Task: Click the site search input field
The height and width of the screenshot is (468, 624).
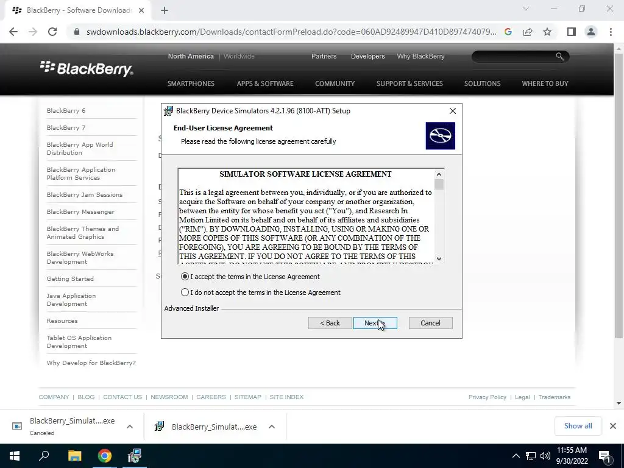Action: pyautogui.click(x=513, y=57)
